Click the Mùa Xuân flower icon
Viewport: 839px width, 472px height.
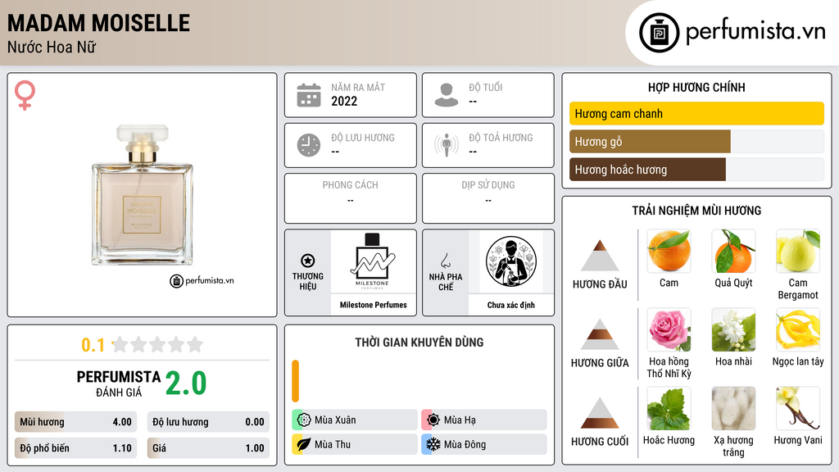point(304,420)
